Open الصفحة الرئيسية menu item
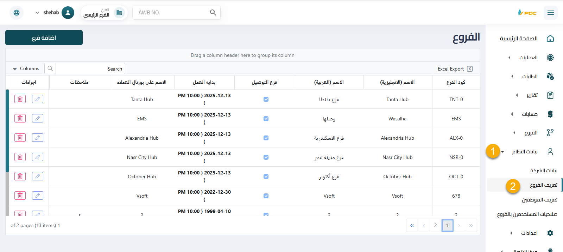 [x=519, y=39]
